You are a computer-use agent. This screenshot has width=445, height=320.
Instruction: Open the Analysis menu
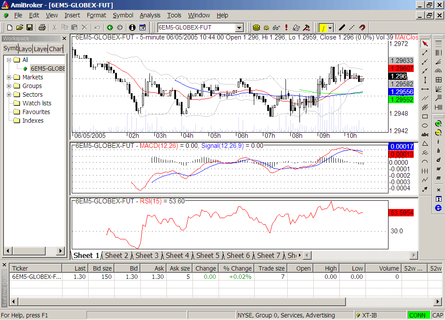click(x=150, y=15)
